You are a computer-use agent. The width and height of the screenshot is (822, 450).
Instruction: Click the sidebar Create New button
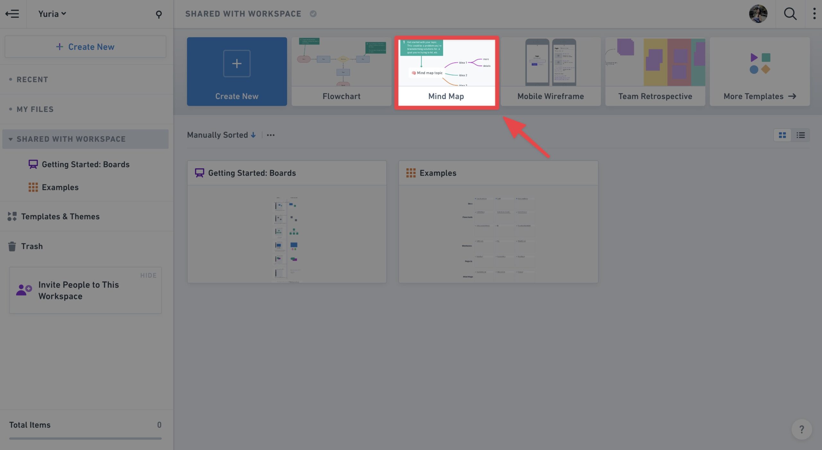[x=85, y=47]
